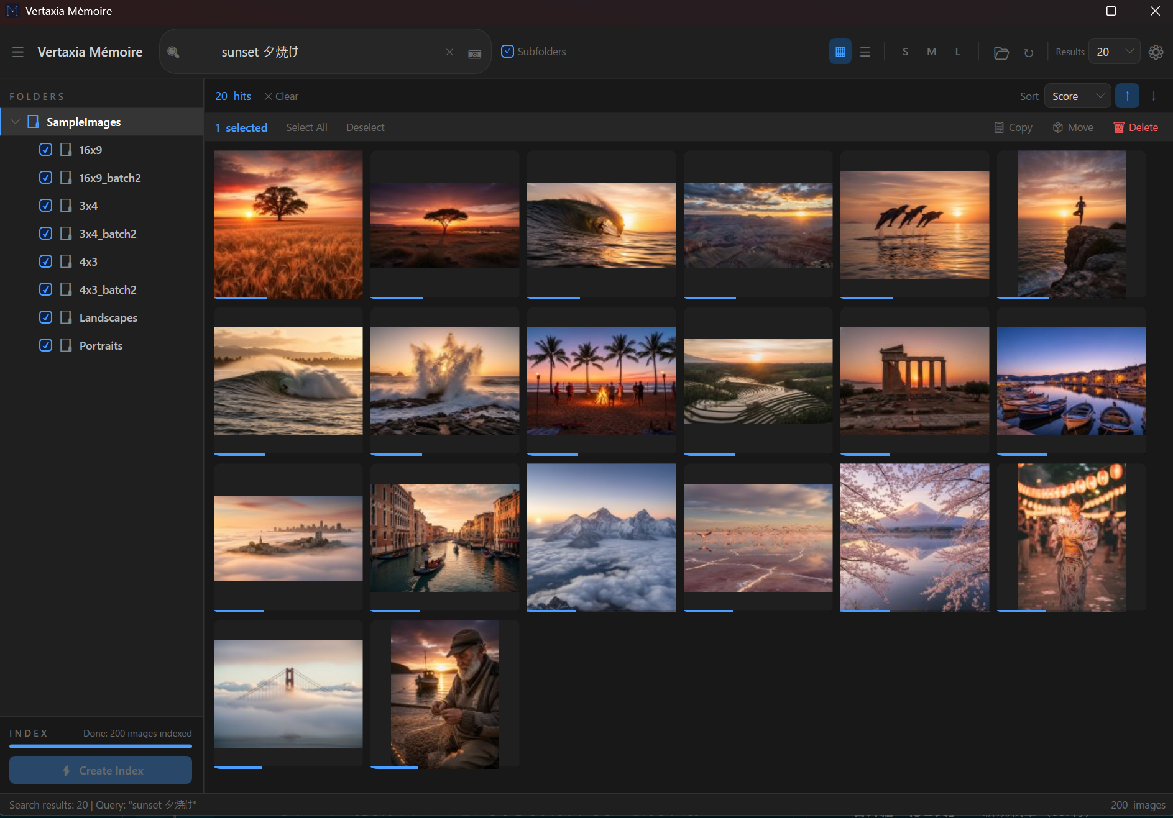1173x818 pixels.
Task: Open folder browse icon
Action: pyautogui.click(x=1001, y=53)
